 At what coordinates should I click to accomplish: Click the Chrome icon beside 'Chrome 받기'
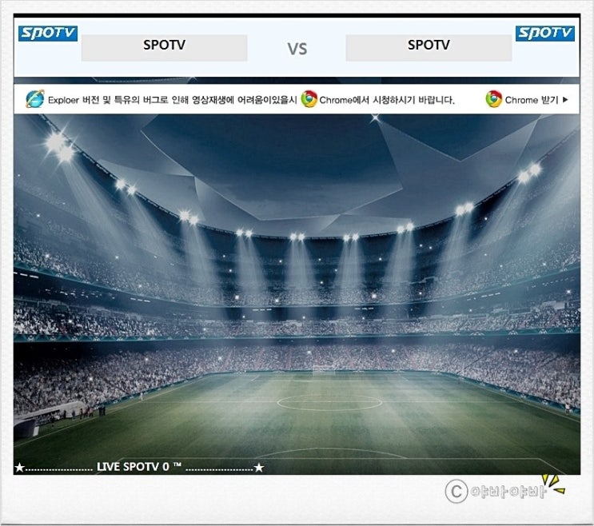[493, 99]
